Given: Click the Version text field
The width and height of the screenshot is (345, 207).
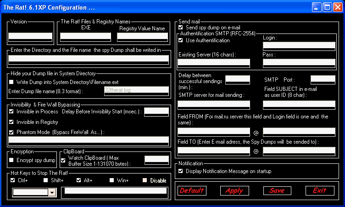Looking at the screenshot, I should pyautogui.click(x=30, y=37).
